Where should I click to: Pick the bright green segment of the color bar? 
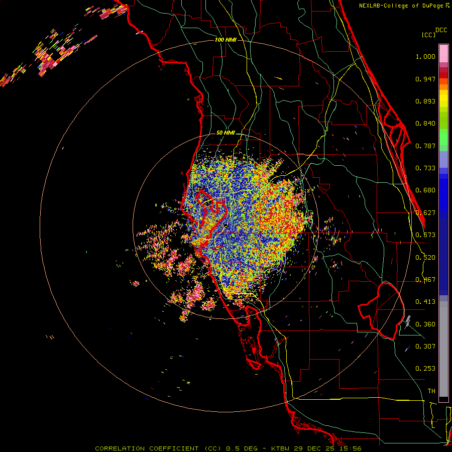(443, 137)
